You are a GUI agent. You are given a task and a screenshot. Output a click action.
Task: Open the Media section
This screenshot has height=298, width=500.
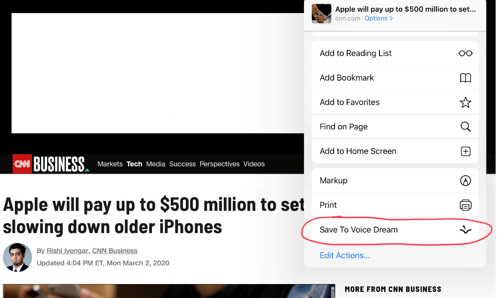155,164
